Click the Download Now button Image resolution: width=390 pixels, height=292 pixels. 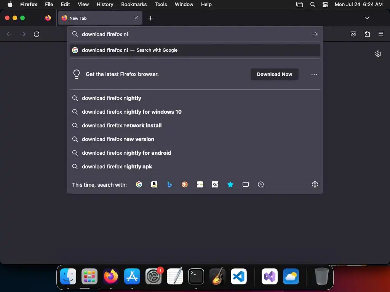[x=274, y=74]
